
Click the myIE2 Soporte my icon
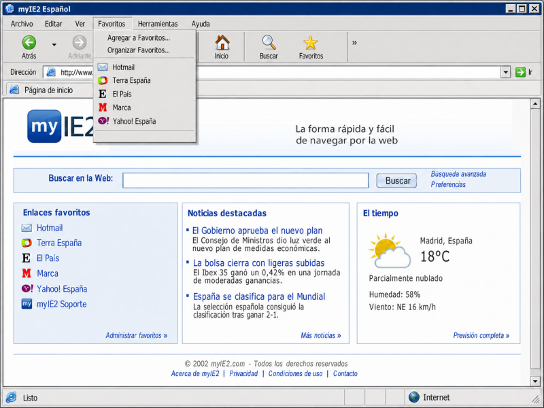[x=27, y=304]
